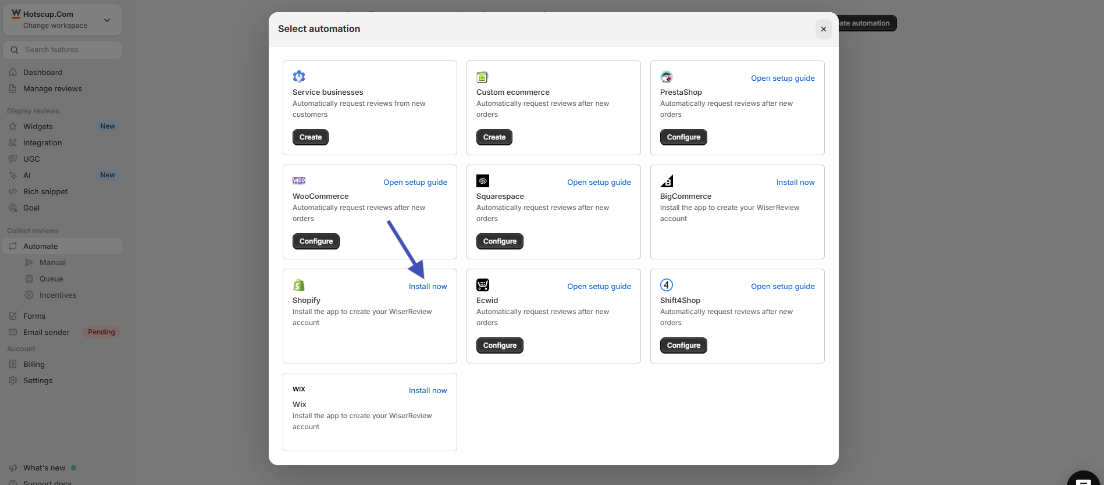The image size is (1104, 485).
Task: Click the Goal target icon in sidebar
Action: (x=13, y=208)
